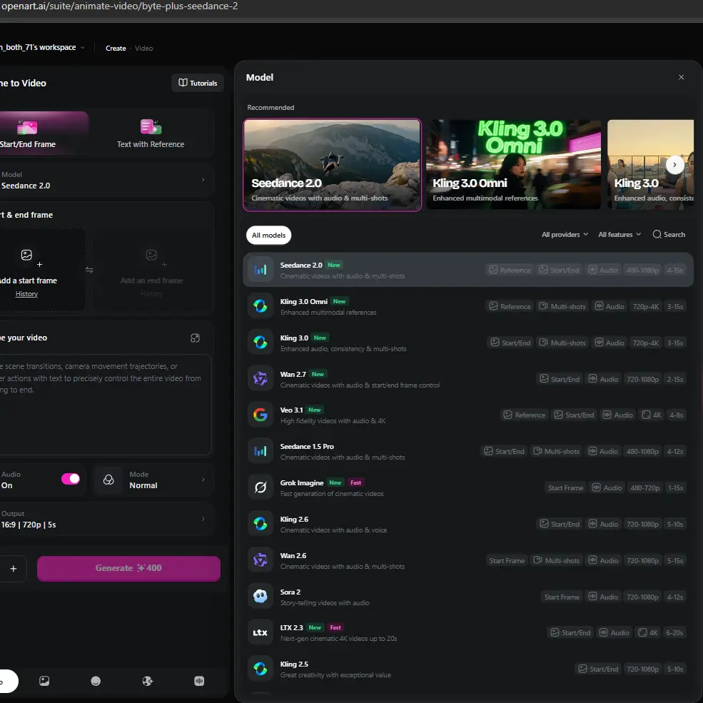Select the Seedance 2.0 recommended card
This screenshot has width=703, height=703.
pos(332,165)
